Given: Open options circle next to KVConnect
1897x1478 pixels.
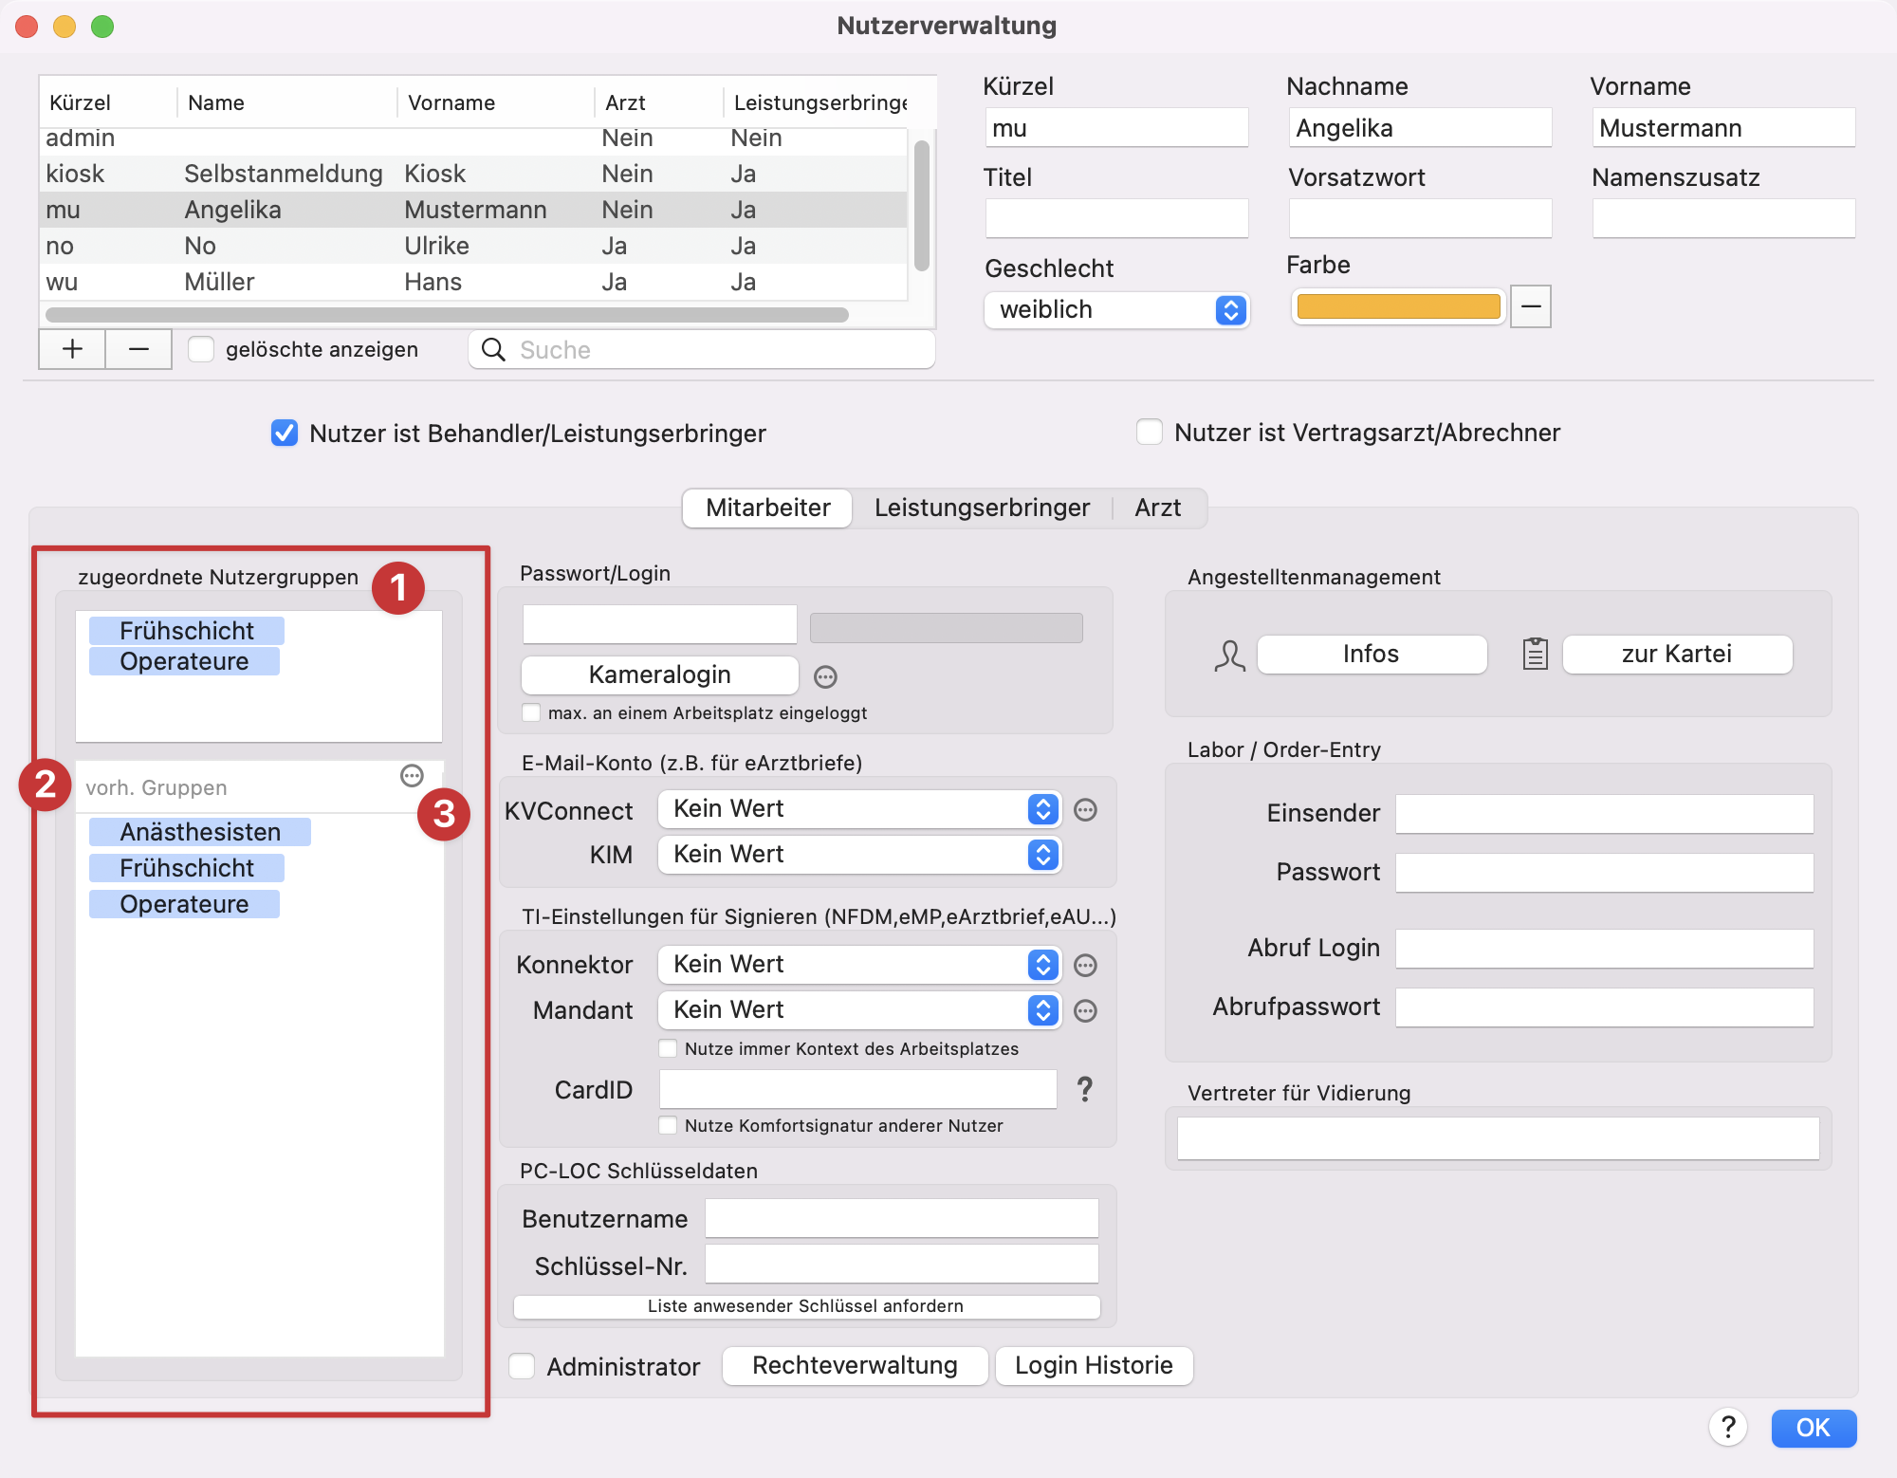Looking at the screenshot, I should [x=1085, y=809].
